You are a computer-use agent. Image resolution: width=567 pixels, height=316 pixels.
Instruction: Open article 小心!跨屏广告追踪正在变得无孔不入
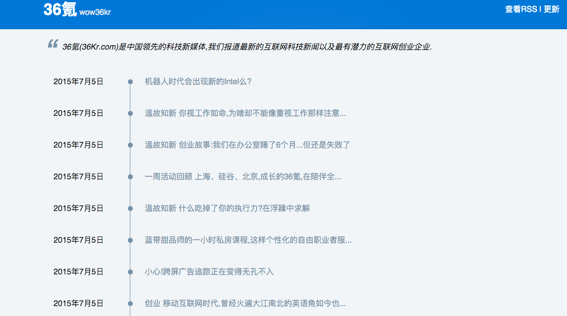[209, 272]
